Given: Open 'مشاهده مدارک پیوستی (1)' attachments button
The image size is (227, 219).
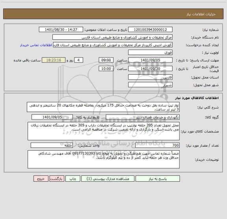Looking at the screenshot, I should [x=108, y=179].
